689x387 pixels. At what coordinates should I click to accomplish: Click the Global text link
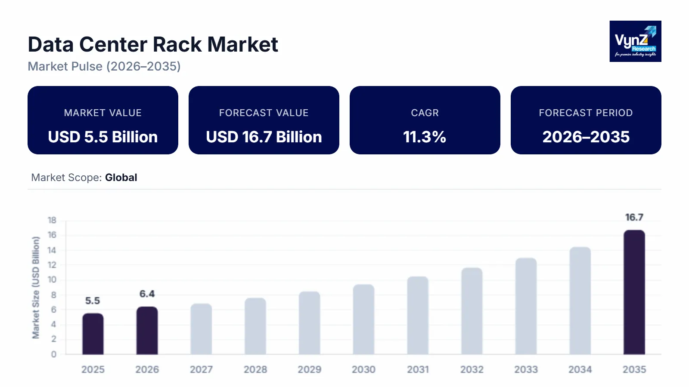coord(121,178)
